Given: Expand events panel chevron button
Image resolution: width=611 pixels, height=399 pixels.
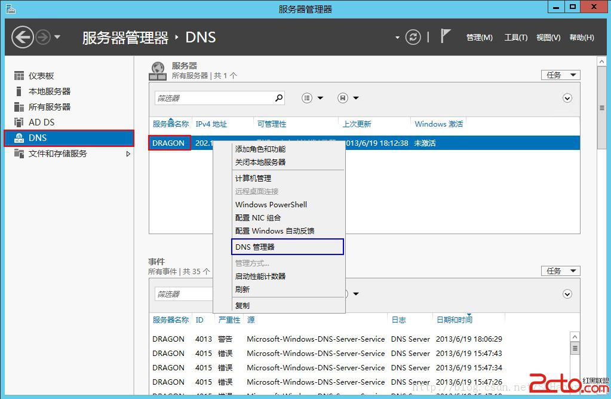Looking at the screenshot, I should coord(567,294).
